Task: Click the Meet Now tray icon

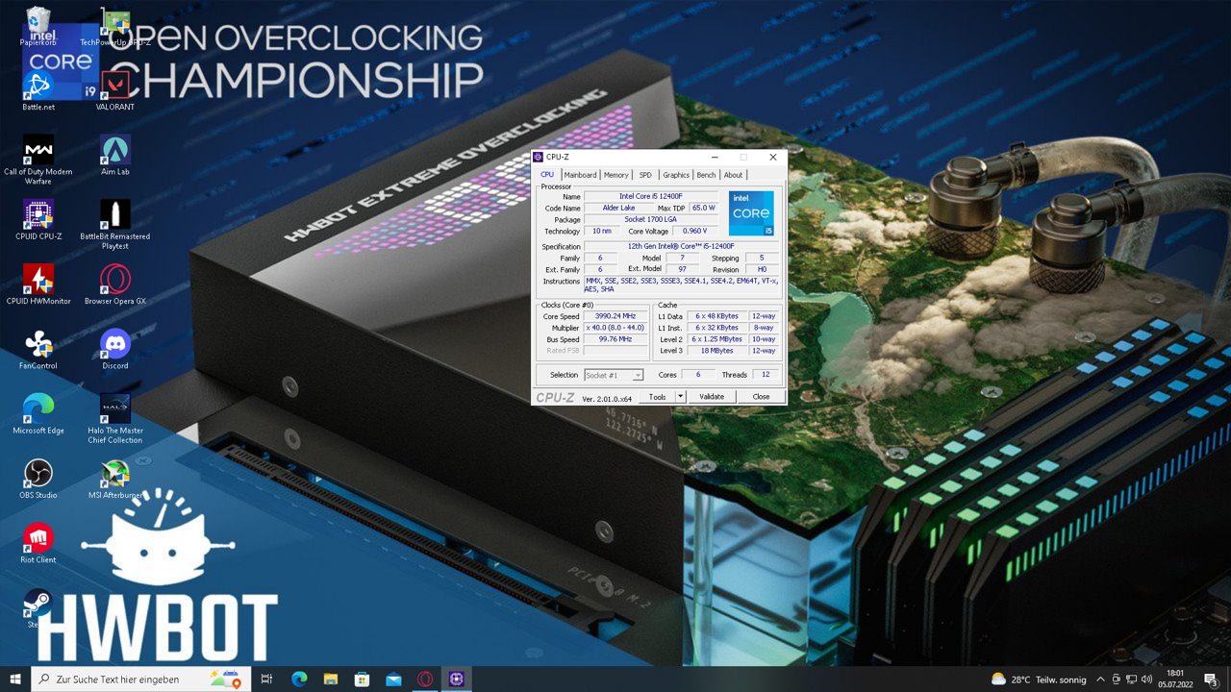Action: click(1116, 680)
